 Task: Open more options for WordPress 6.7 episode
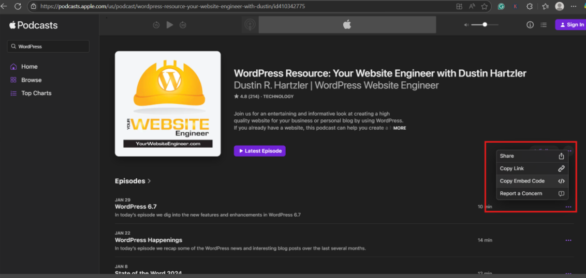coord(568,207)
